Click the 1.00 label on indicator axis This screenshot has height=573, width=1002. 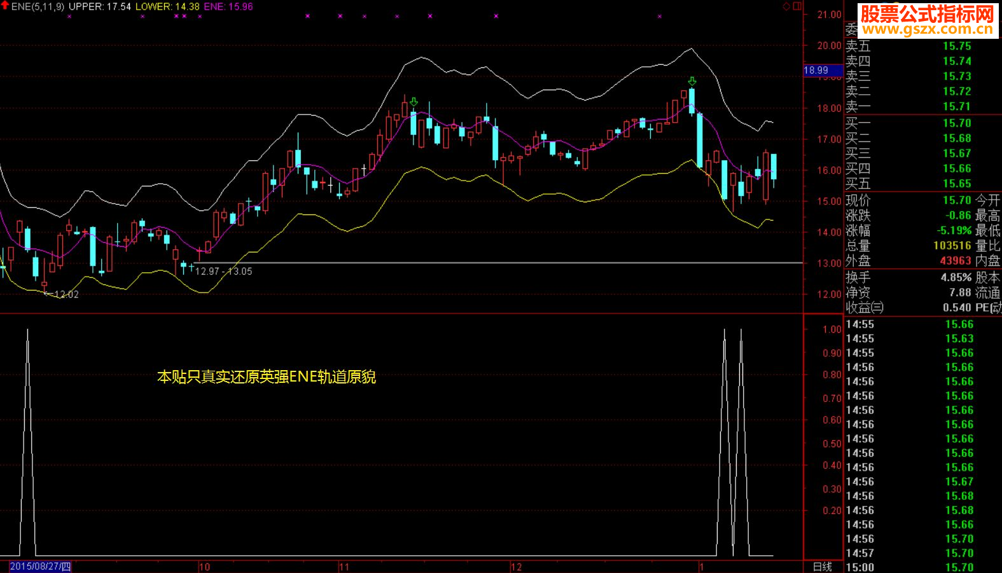(832, 329)
